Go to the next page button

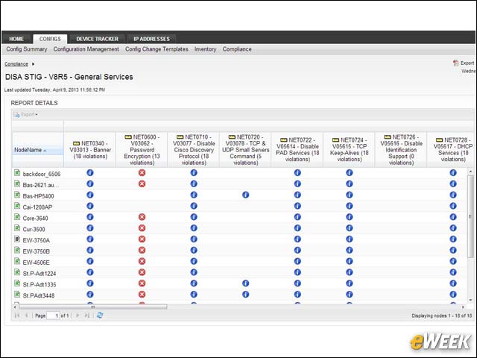pos(78,315)
